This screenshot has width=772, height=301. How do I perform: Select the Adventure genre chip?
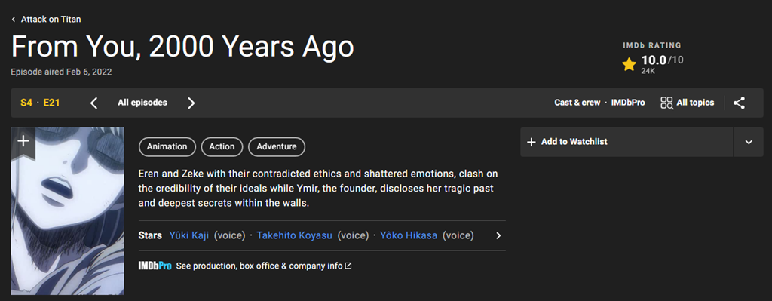click(x=277, y=147)
